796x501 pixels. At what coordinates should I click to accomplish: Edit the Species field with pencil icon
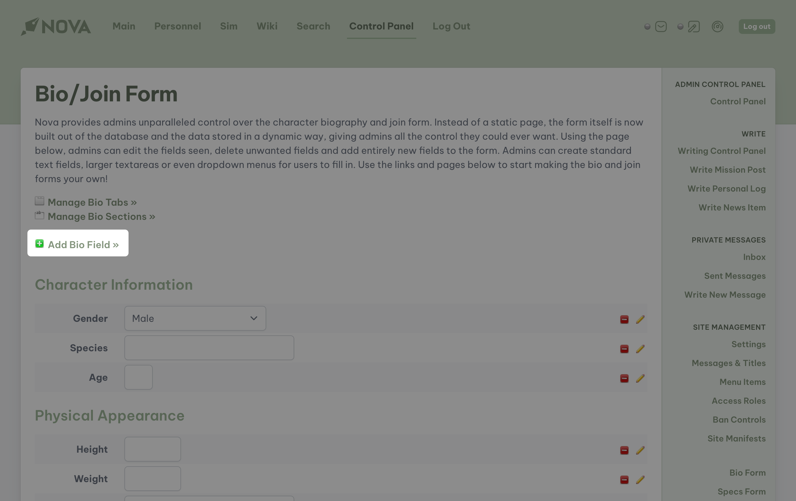point(640,349)
